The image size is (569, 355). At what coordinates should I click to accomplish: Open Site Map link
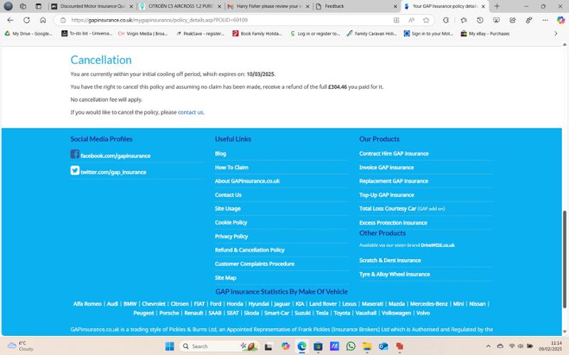coord(225,278)
